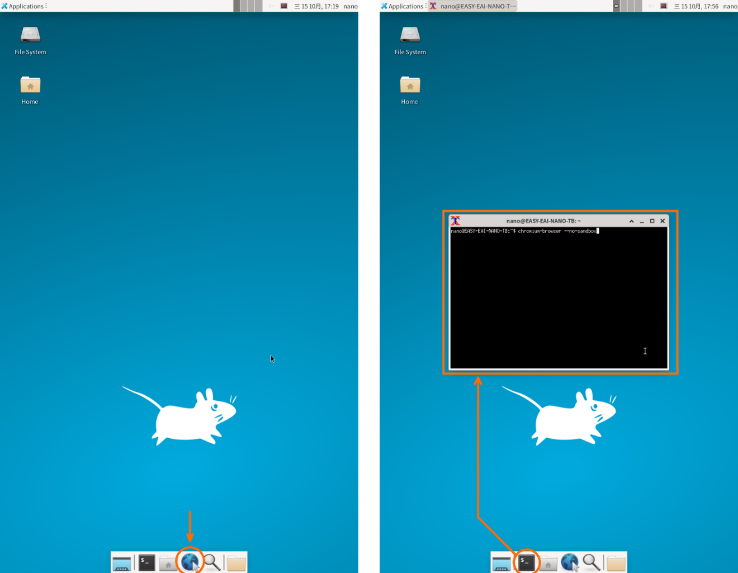Open Home folder icon on the desktop with the terminal

pyautogui.click(x=410, y=90)
